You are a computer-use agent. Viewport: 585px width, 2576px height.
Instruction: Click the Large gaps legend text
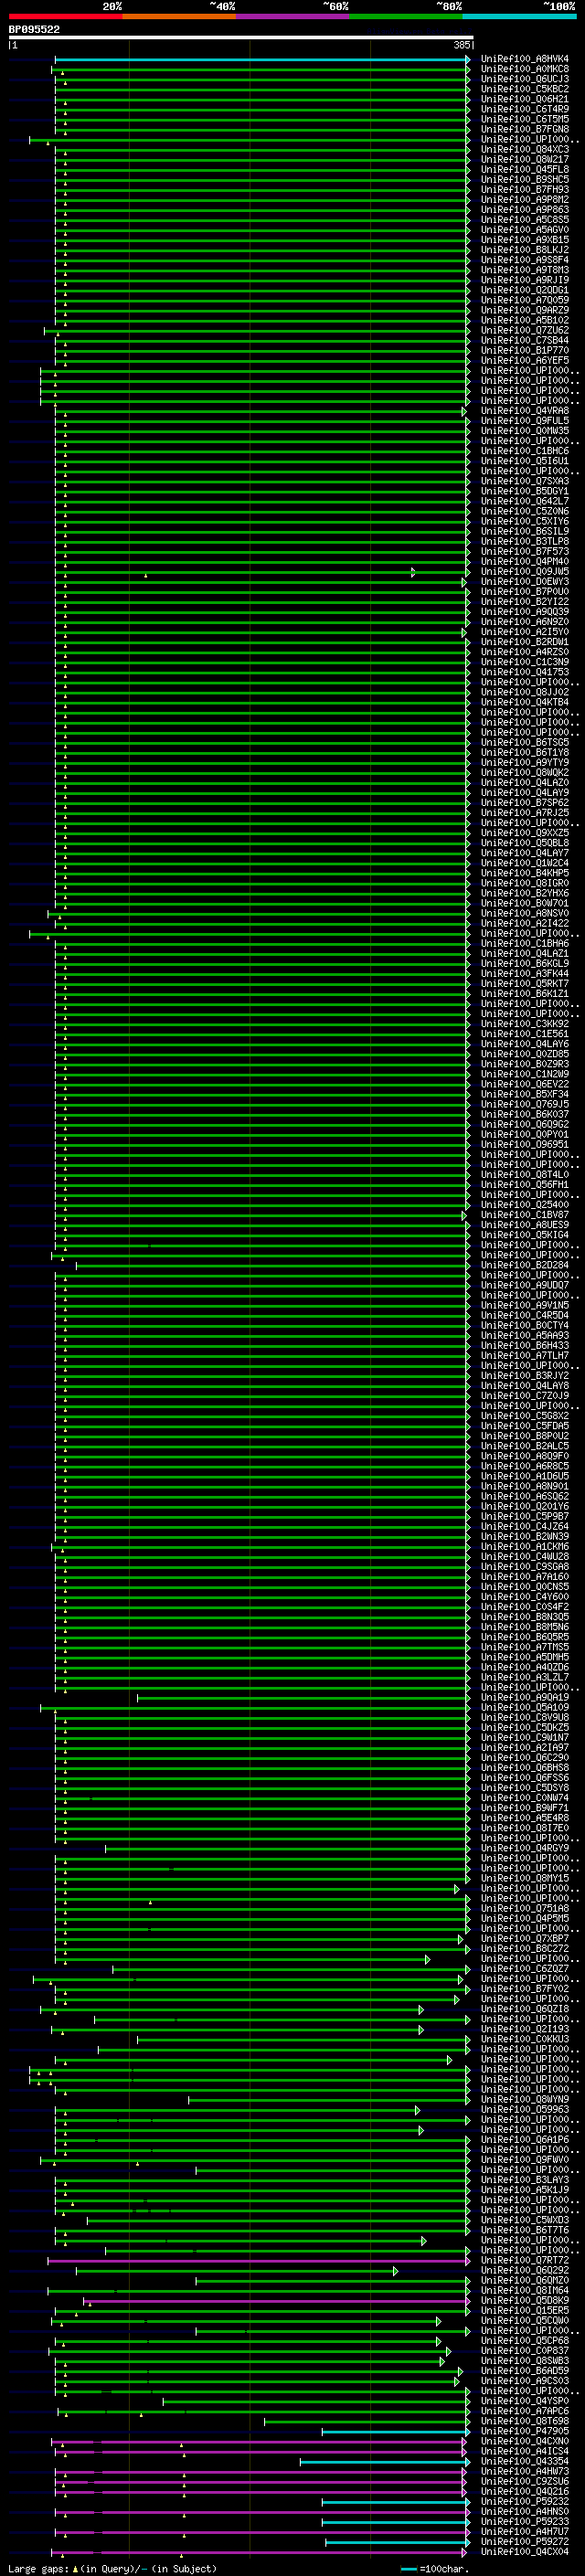click(x=113, y=2570)
